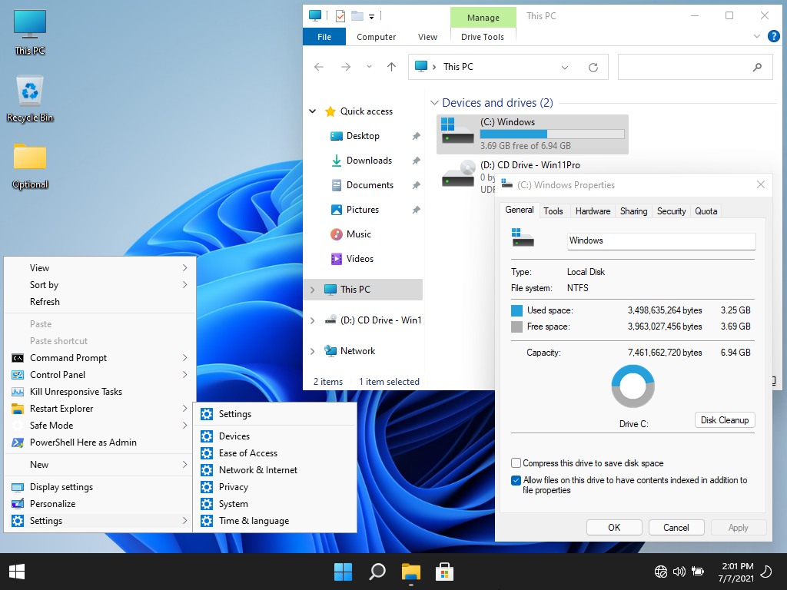Open the address bar history dropdown
The image size is (787, 590).
pyautogui.click(x=565, y=68)
